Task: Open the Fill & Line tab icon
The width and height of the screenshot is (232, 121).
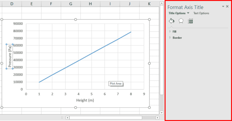Action: pyautogui.click(x=171, y=21)
